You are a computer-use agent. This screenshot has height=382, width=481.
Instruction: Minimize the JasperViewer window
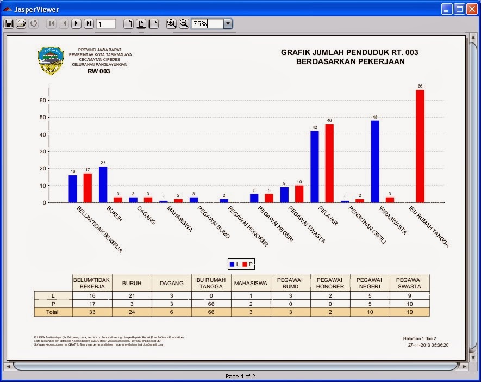(447, 9)
